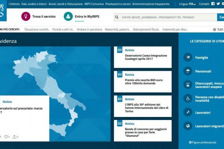Click the Lavoratori migranti globe icon
The height and width of the screenshot is (149, 224).
(188, 126)
